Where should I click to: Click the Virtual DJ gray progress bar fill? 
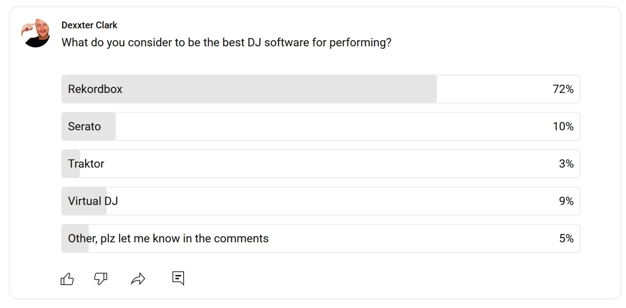(x=84, y=201)
